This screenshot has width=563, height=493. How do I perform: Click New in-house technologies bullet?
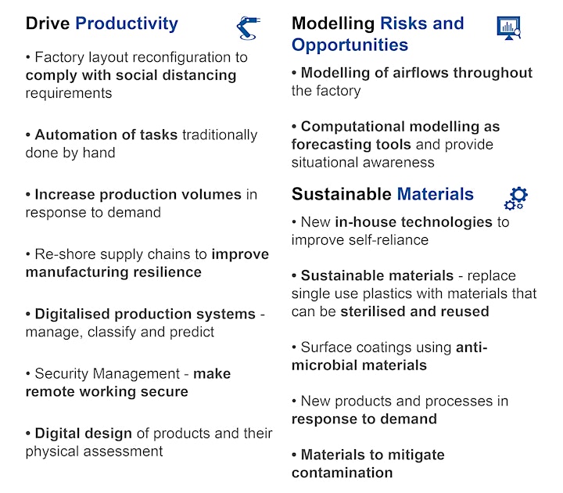pos(400,231)
